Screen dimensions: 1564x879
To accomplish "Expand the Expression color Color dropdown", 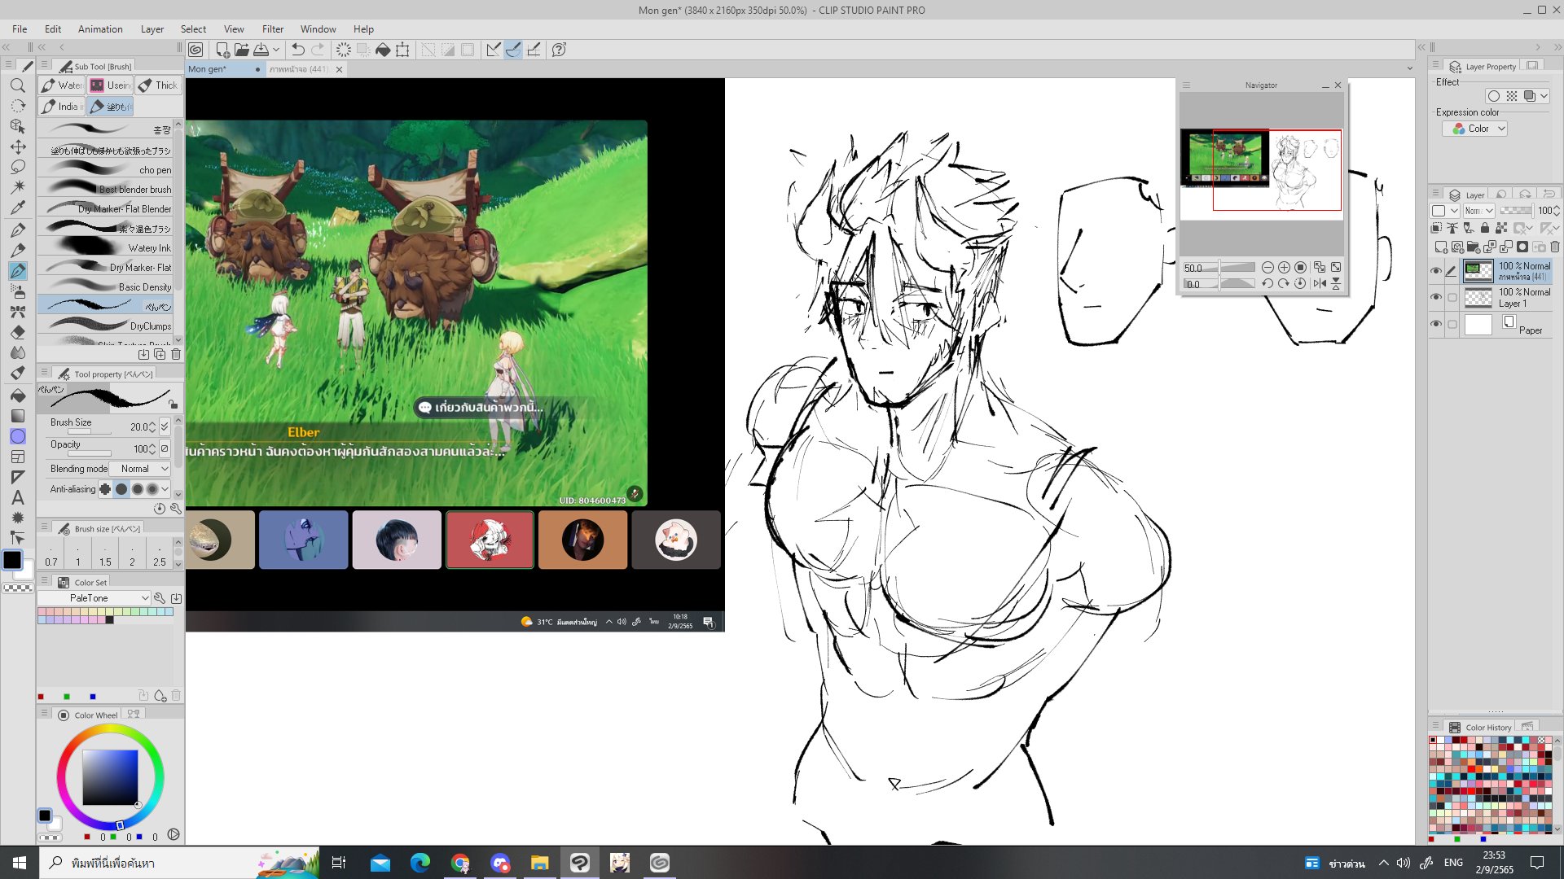I will coord(1479,129).
